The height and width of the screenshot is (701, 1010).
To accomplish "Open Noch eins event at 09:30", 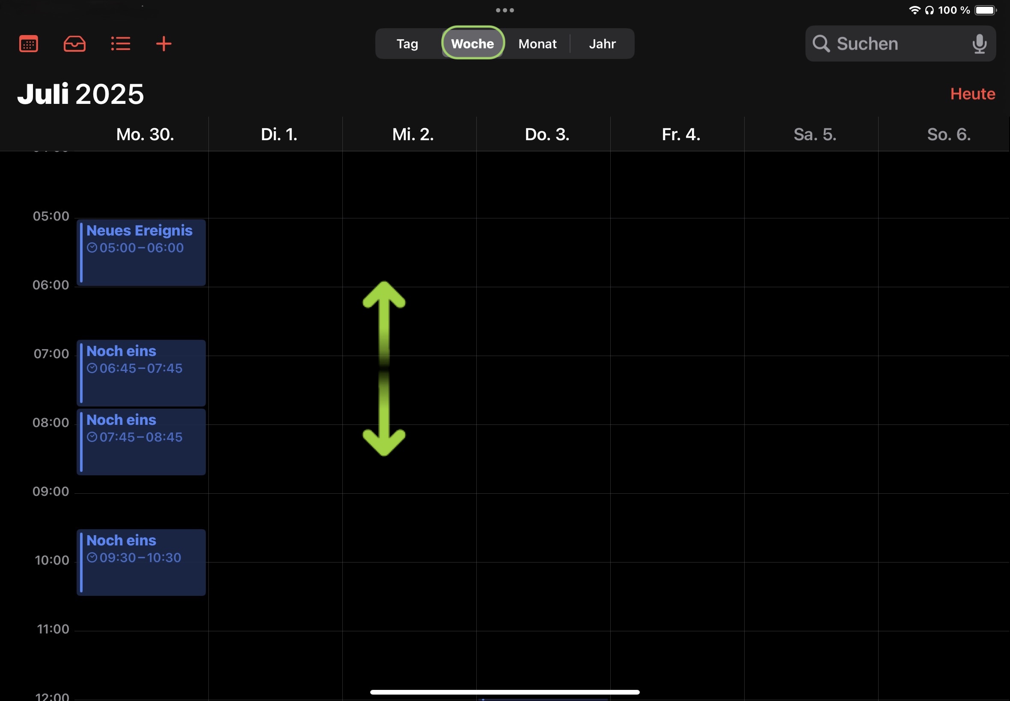I will click(x=141, y=563).
